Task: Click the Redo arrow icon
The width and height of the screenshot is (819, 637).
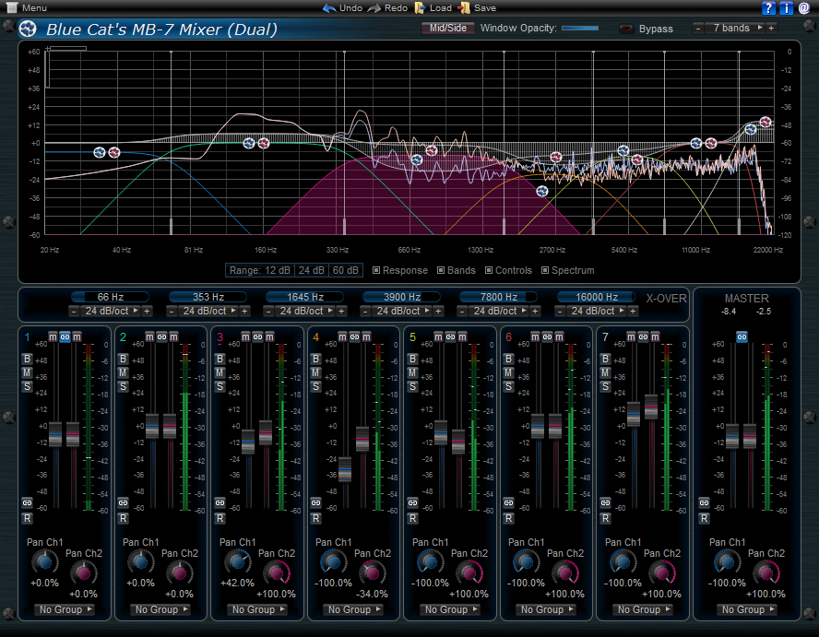Action: click(x=374, y=7)
